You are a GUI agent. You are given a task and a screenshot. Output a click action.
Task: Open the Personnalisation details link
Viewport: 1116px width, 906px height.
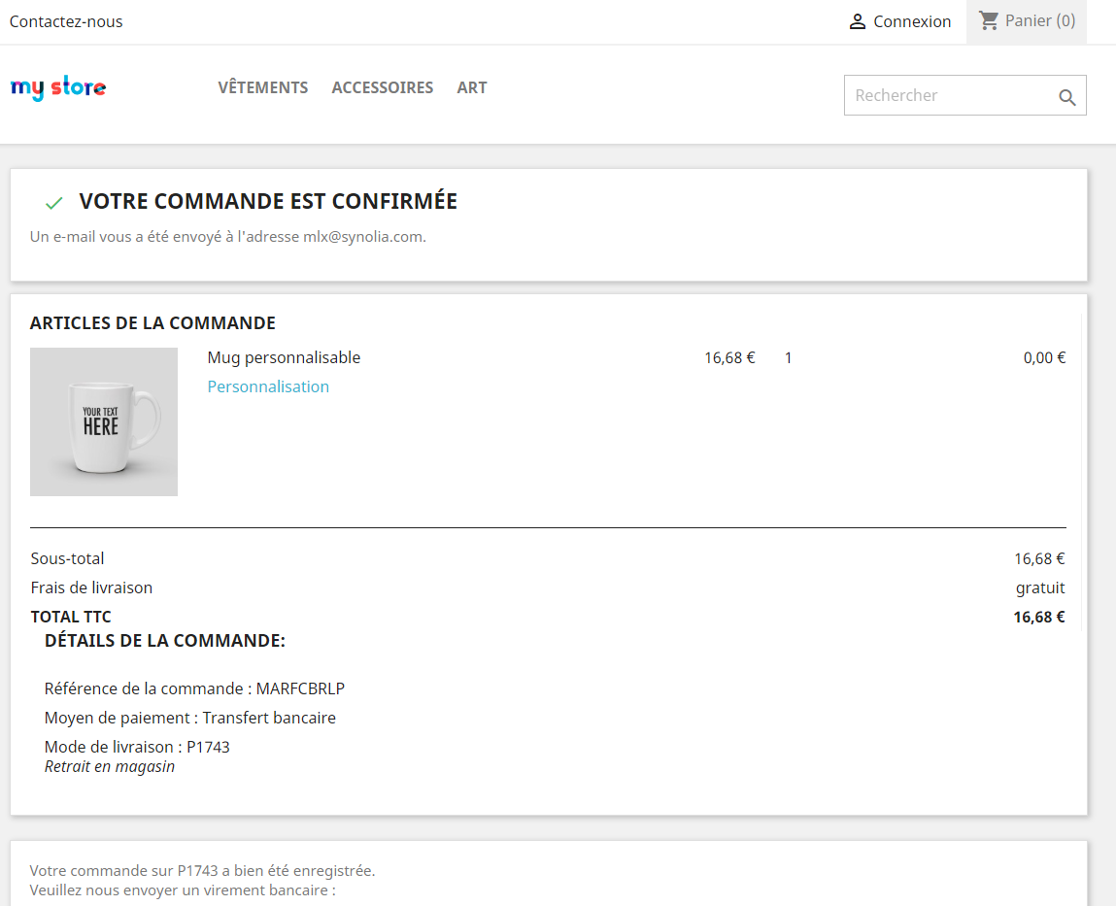(x=268, y=386)
